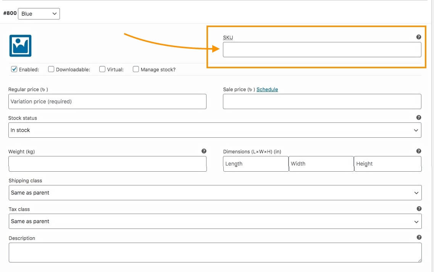Uncheck the Enabled checkbox
The height and width of the screenshot is (272, 434).
[14, 69]
